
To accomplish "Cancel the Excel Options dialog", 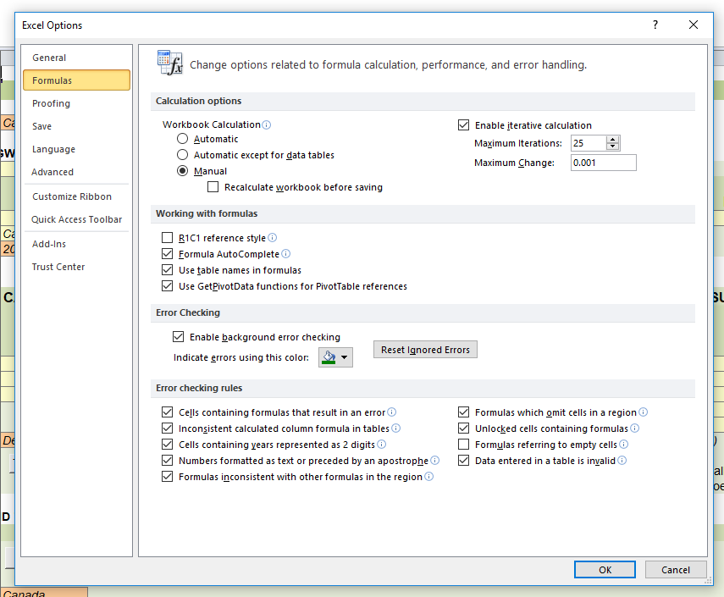I will click(x=676, y=570).
